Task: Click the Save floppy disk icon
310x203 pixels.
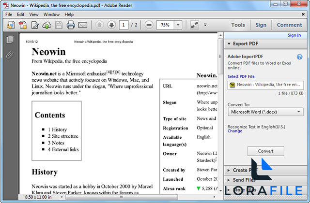Action: coord(59,25)
